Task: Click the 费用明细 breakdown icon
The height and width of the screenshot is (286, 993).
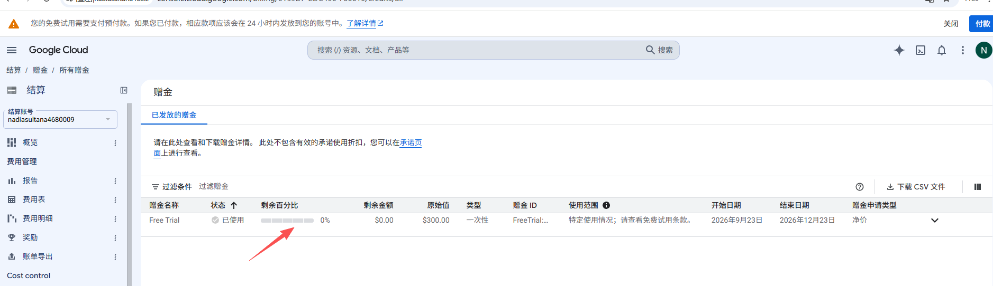Action: coord(12,218)
